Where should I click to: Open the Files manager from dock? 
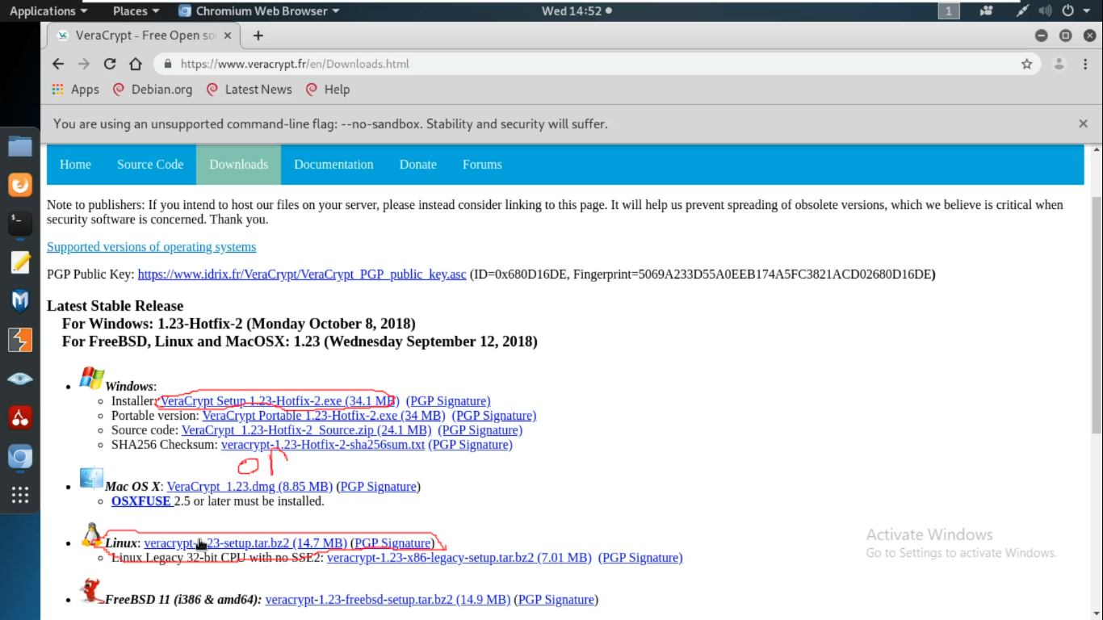[x=20, y=146]
